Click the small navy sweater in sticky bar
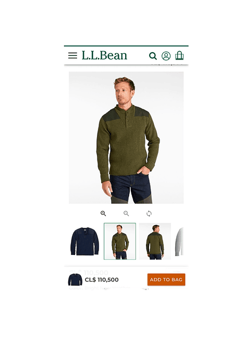 75,280
